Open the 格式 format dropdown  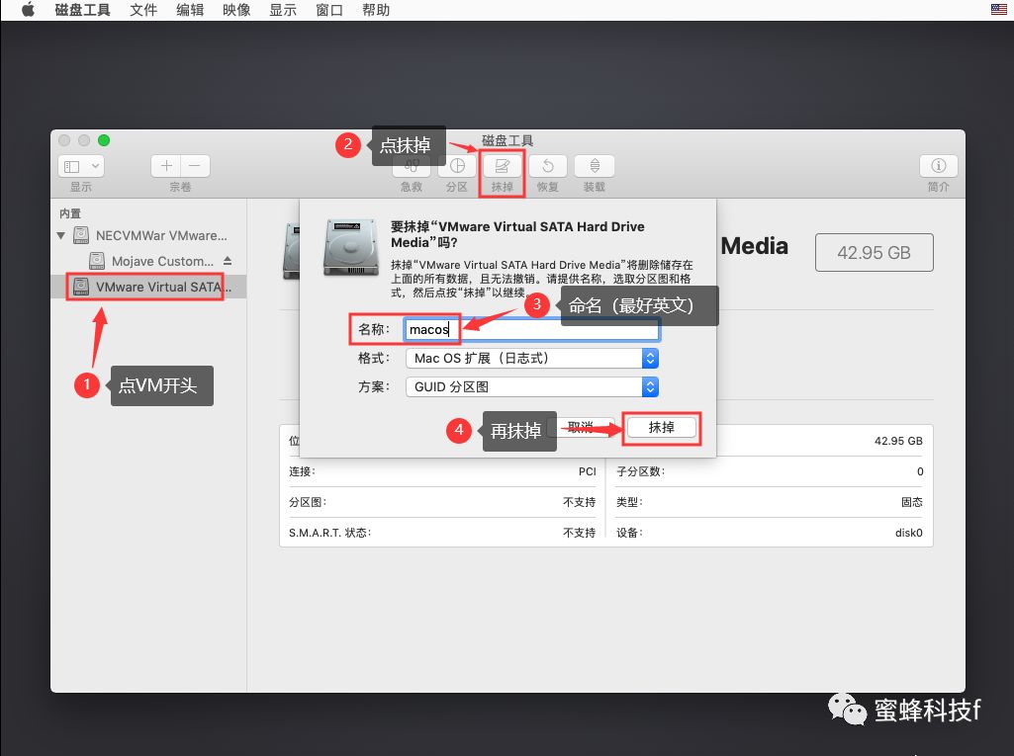click(x=531, y=358)
